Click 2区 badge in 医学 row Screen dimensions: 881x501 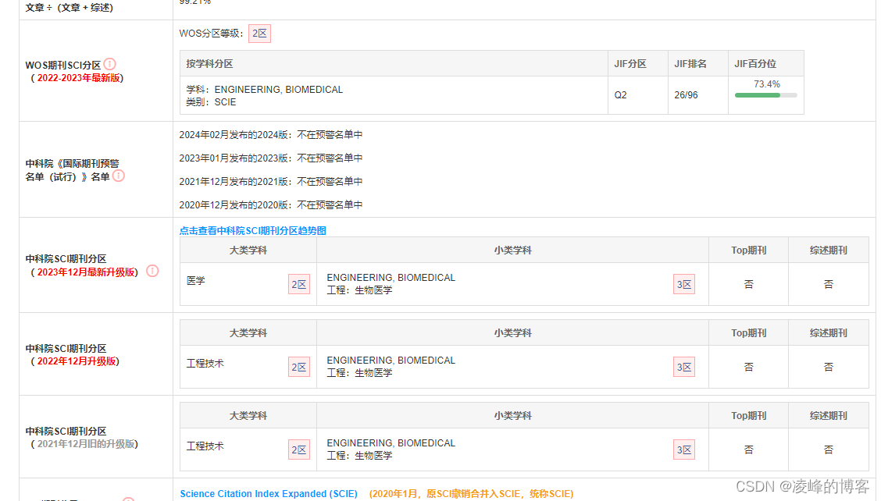[299, 284]
